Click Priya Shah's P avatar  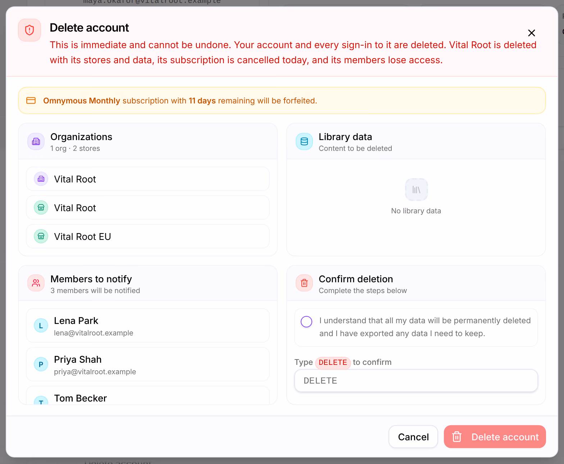click(x=41, y=364)
